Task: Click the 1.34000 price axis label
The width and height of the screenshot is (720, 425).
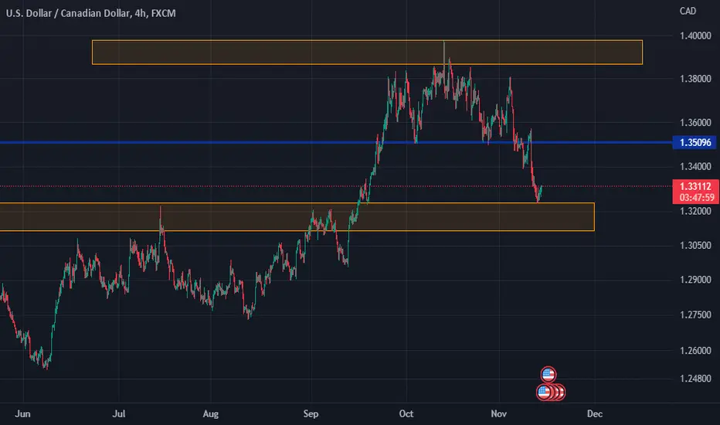Action: point(695,166)
